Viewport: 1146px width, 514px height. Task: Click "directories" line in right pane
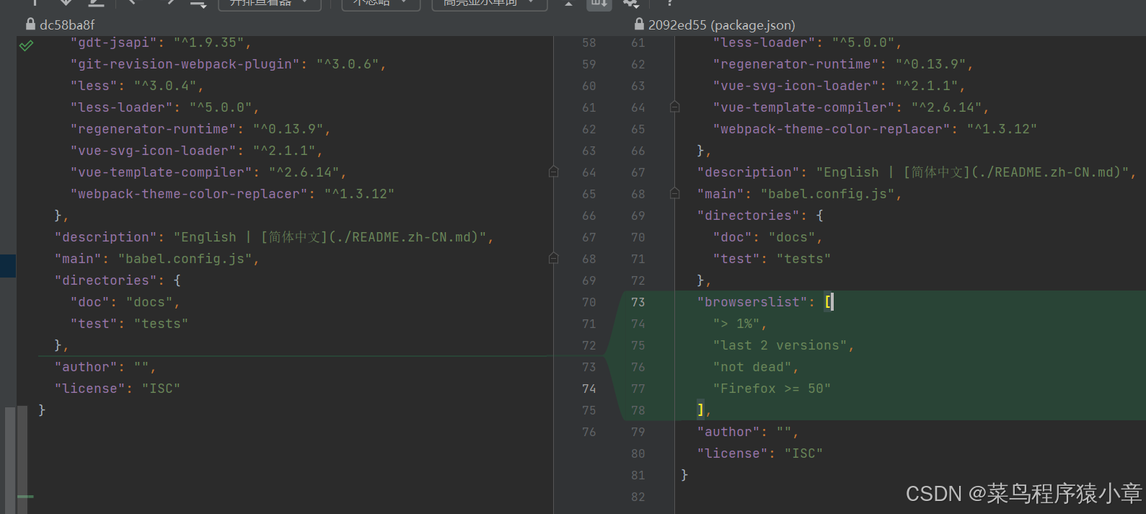click(760, 216)
